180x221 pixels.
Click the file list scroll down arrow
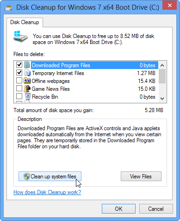(x=162, y=99)
